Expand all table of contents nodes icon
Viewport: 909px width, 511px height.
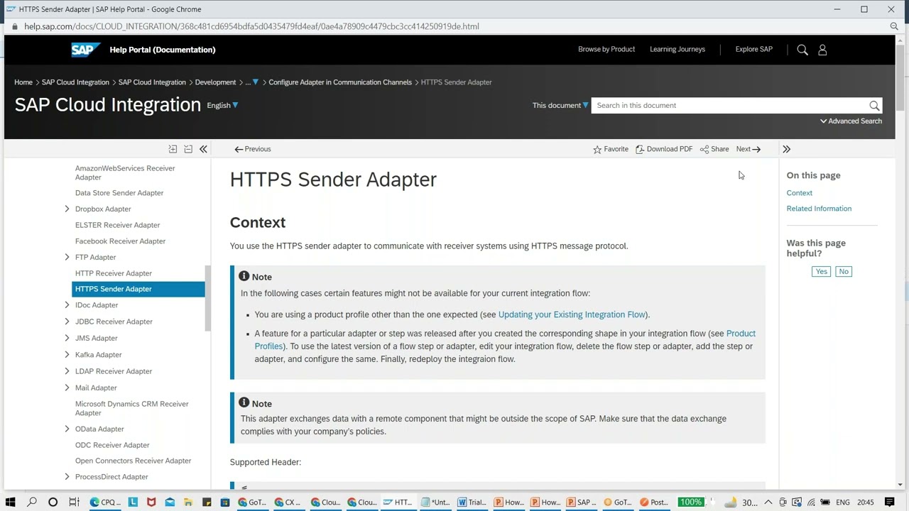point(173,149)
